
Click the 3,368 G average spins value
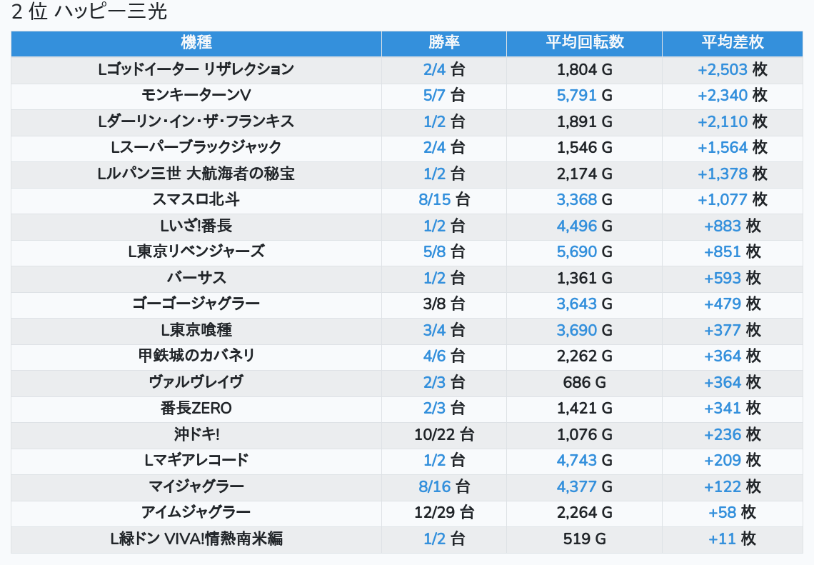coord(585,199)
